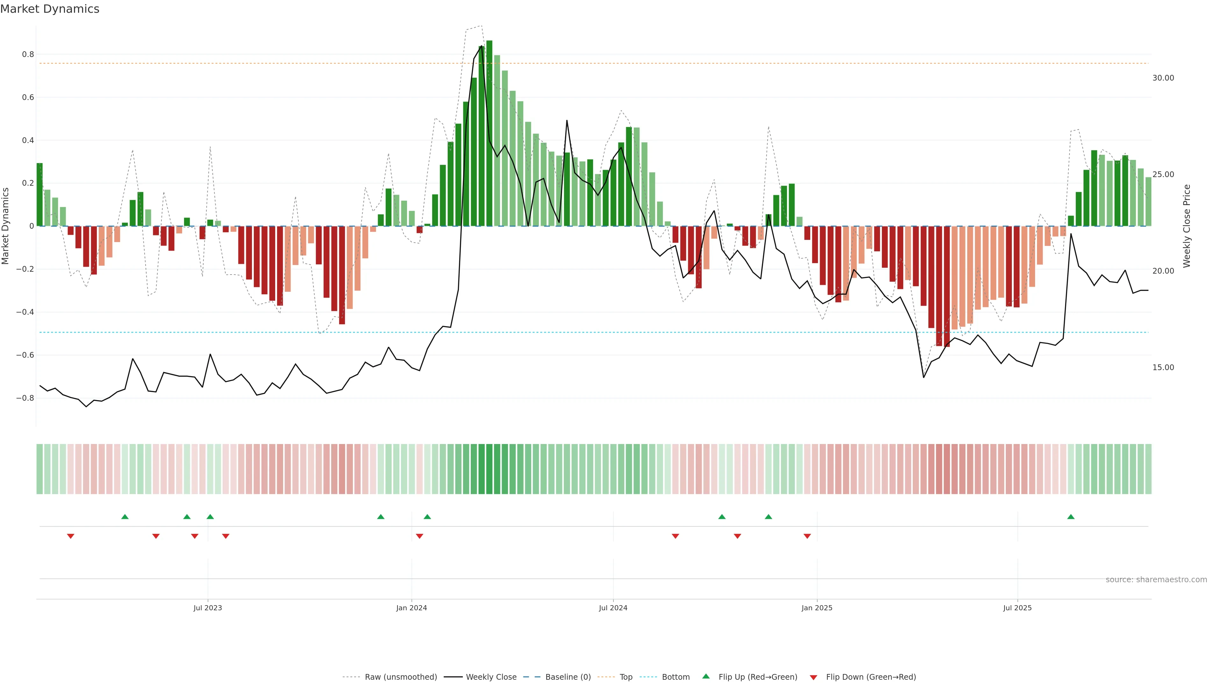Click the Flip Down triangle icon in the legend

tap(813, 677)
